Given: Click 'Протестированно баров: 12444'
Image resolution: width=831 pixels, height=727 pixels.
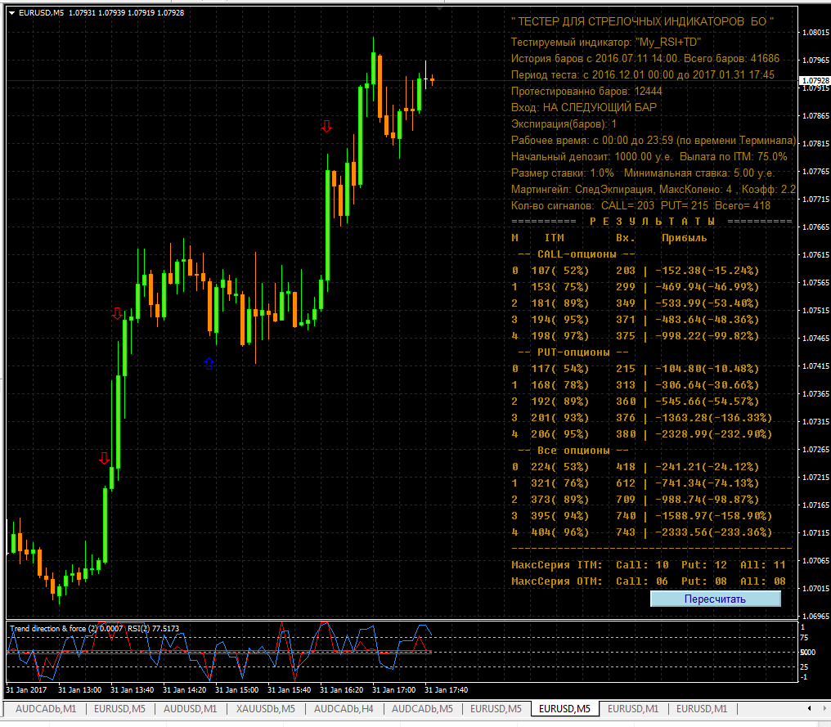Looking at the screenshot, I should pos(586,92).
